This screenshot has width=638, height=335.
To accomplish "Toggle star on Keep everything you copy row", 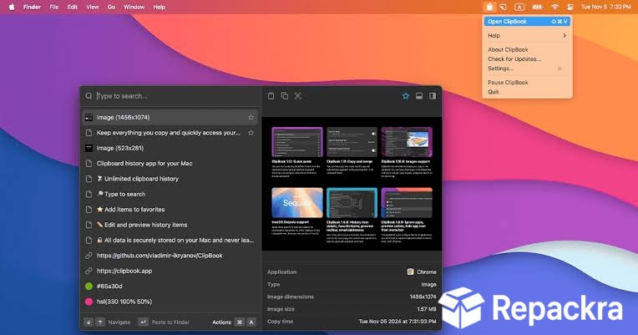I will pyautogui.click(x=251, y=133).
